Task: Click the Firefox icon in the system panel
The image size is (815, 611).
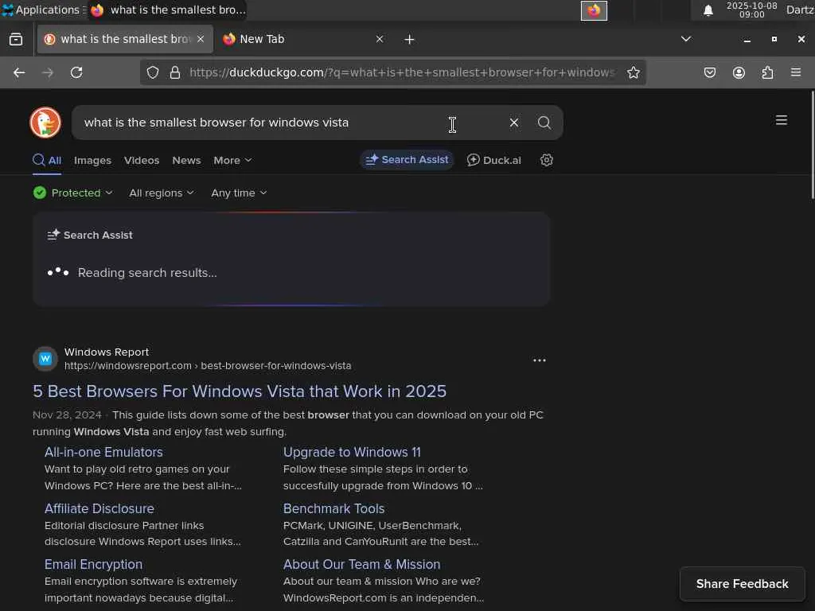Action: coord(594,10)
